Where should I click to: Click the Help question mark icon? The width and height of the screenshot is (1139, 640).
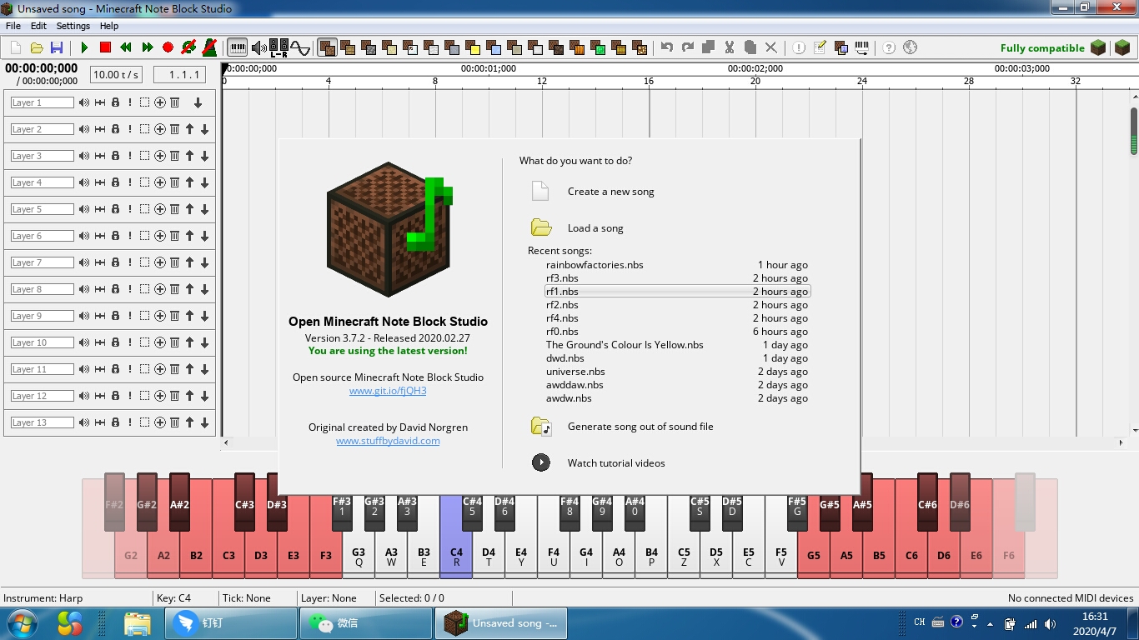(x=889, y=47)
